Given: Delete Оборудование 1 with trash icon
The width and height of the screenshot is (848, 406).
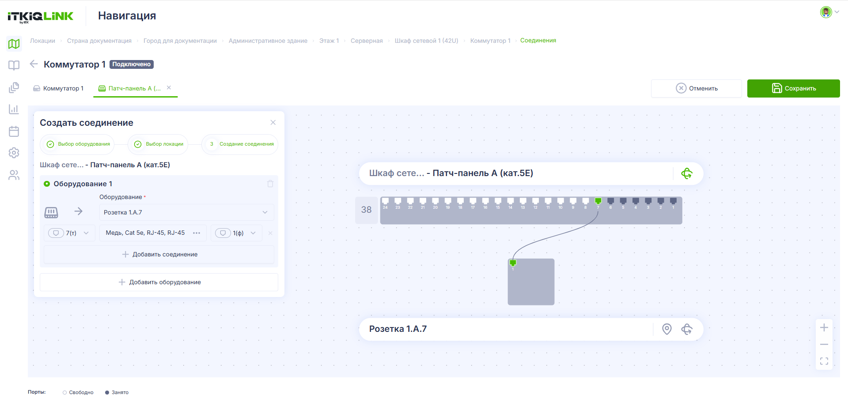Looking at the screenshot, I should pyautogui.click(x=270, y=184).
